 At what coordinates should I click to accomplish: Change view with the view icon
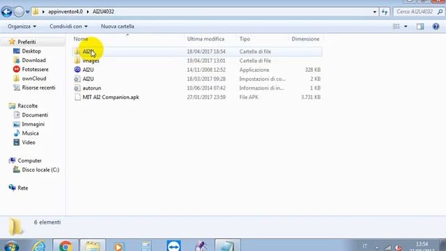click(x=397, y=26)
